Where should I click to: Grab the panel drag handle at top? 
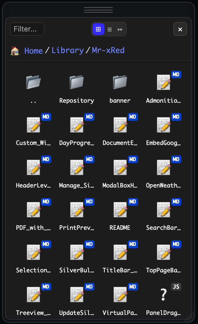pos(98,10)
